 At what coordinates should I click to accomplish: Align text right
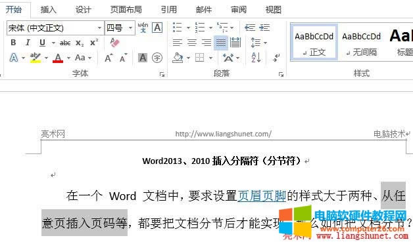click(x=206, y=43)
